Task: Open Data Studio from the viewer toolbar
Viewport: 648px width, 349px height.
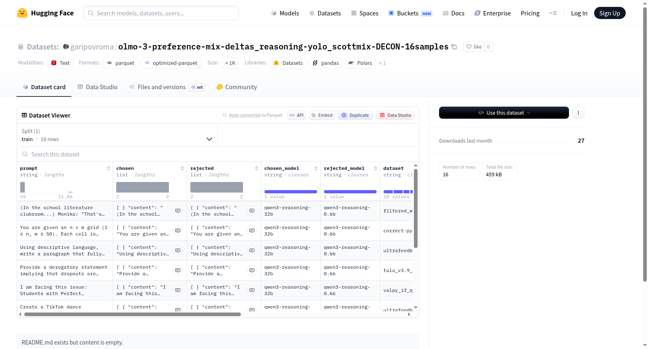Action: pos(395,115)
